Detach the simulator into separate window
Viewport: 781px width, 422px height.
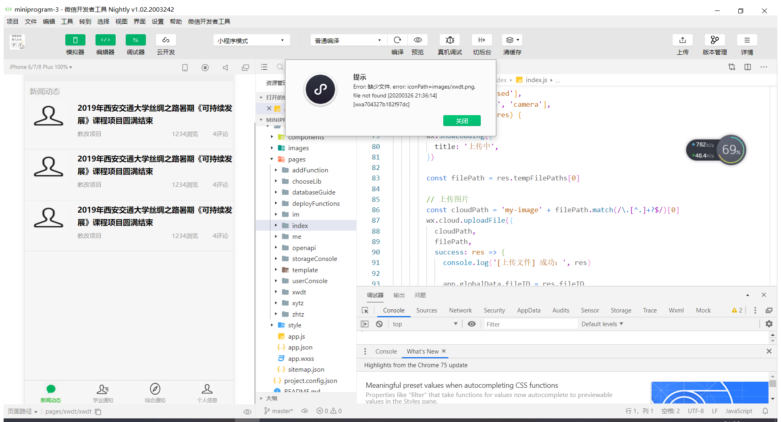tap(245, 68)
